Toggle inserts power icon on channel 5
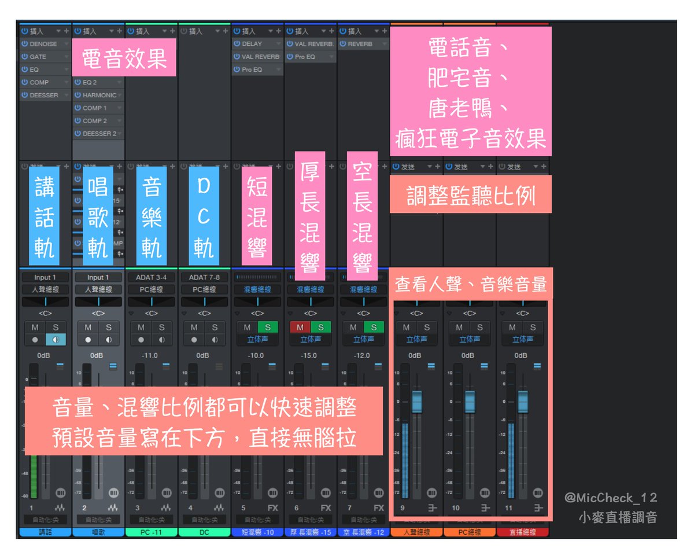This screenshot has height=559, width=694. click(x=237, y=31)
